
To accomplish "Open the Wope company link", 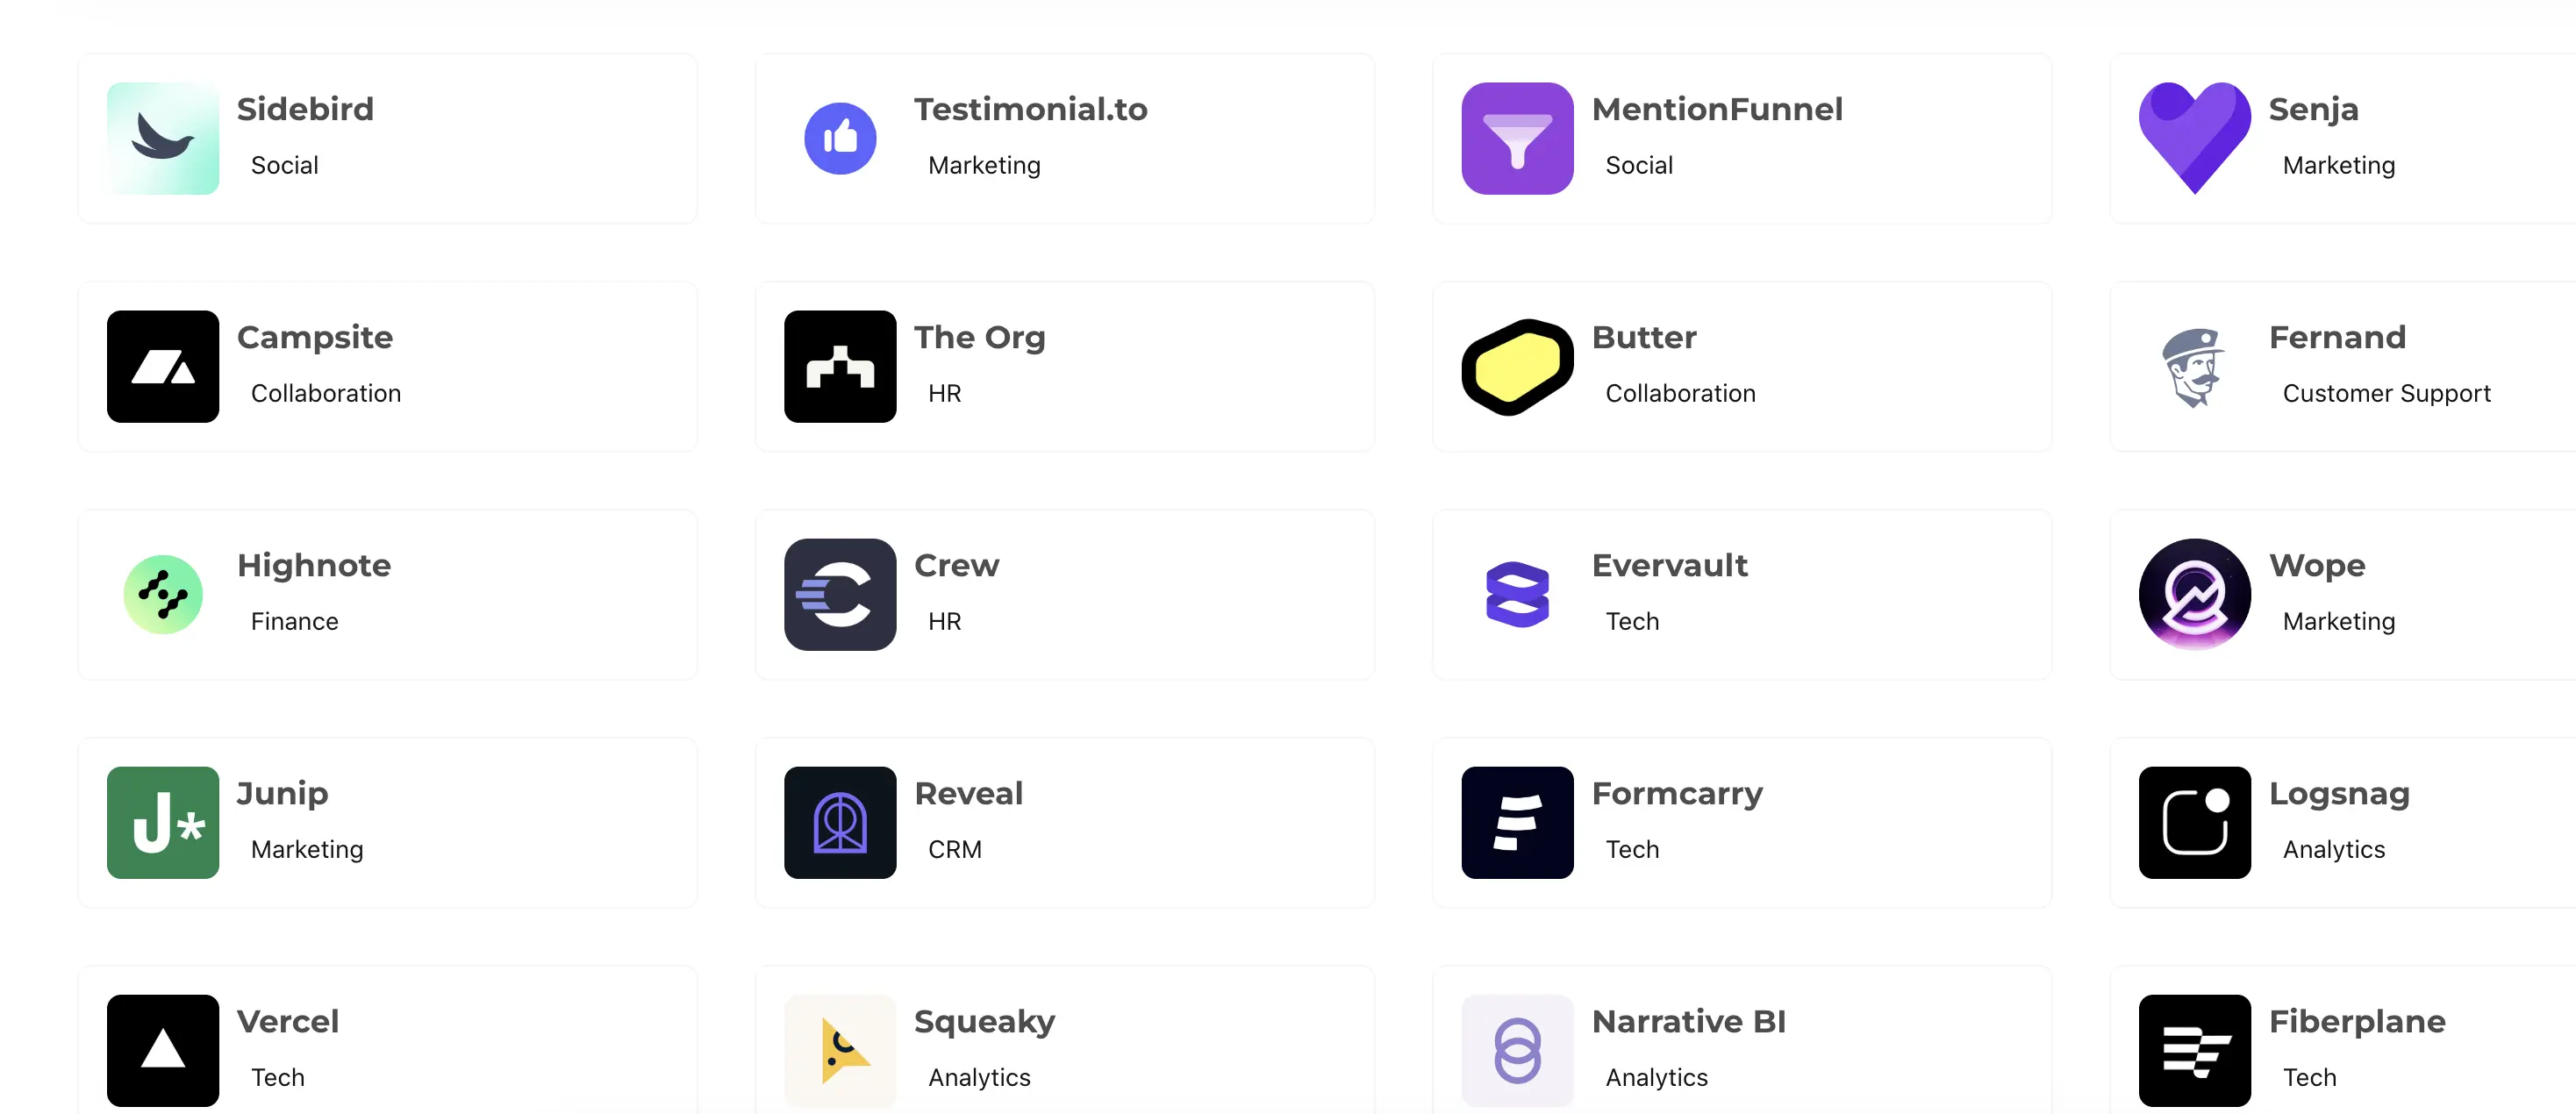I will [2316, 565].
